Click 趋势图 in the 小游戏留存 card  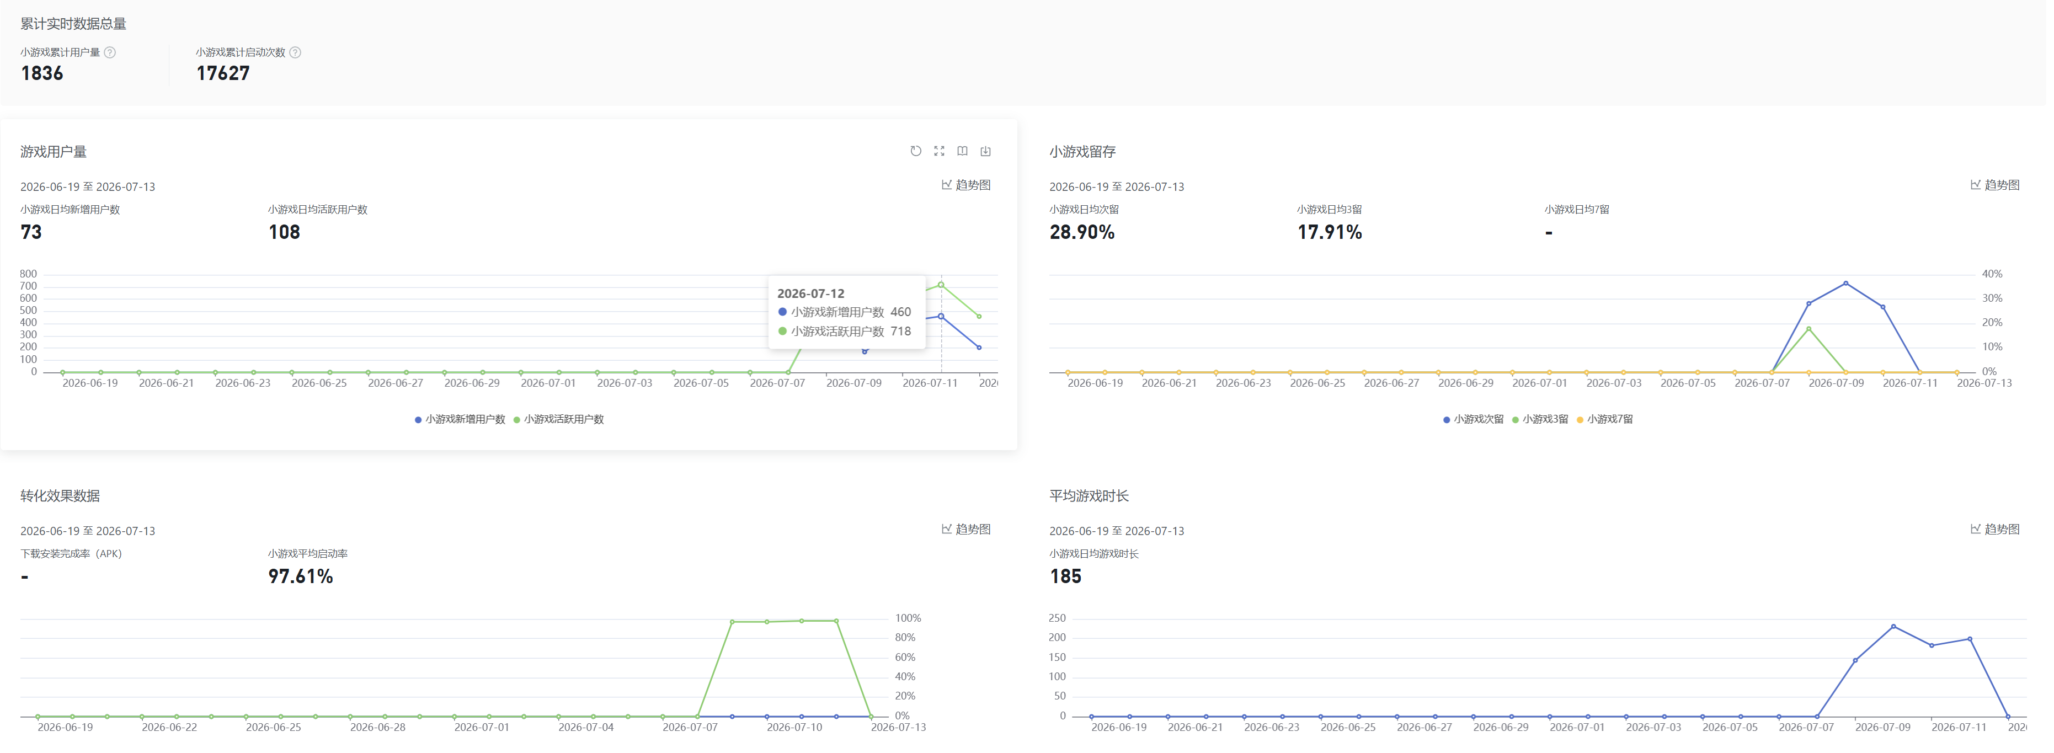tap(1994, 185)
